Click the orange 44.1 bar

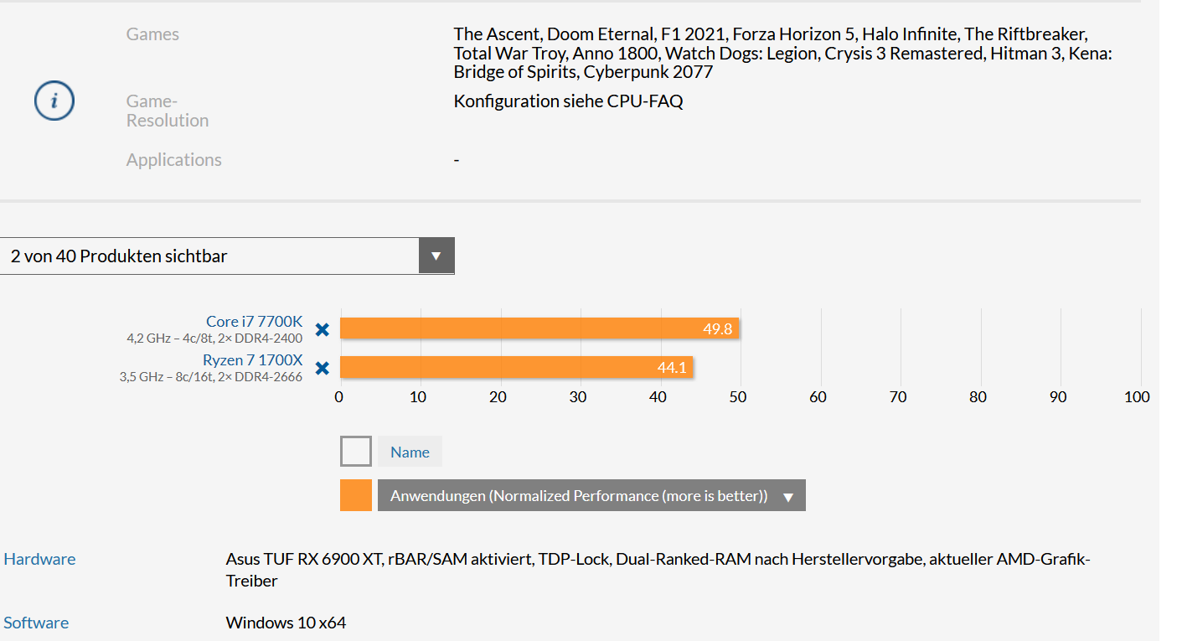517,367
